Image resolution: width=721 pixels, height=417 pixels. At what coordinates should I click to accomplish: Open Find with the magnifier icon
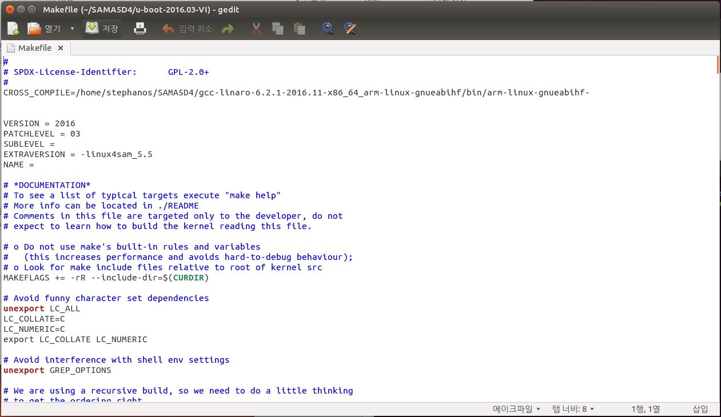(328, 29)
